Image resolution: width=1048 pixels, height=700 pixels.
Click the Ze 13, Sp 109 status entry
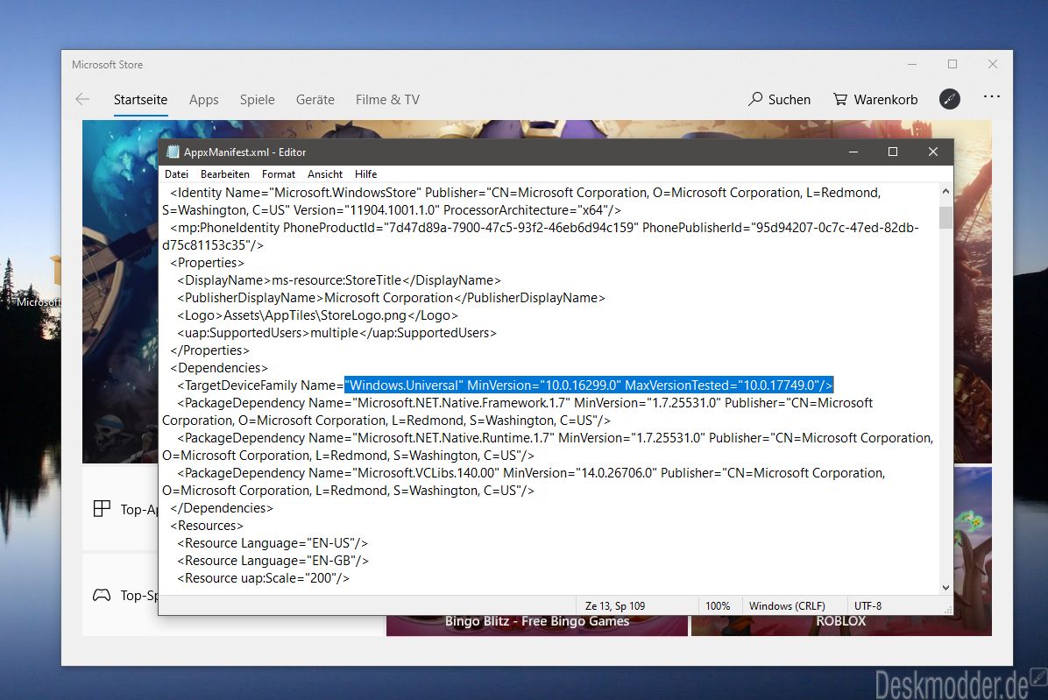tap(615, 606)
